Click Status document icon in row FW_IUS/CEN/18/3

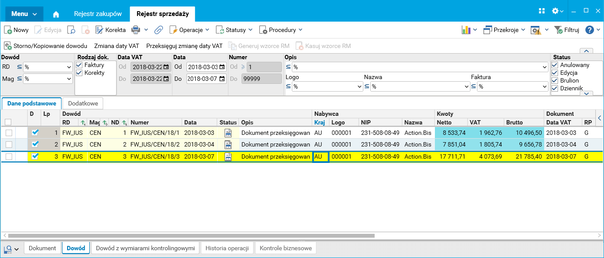pos(228,156)
